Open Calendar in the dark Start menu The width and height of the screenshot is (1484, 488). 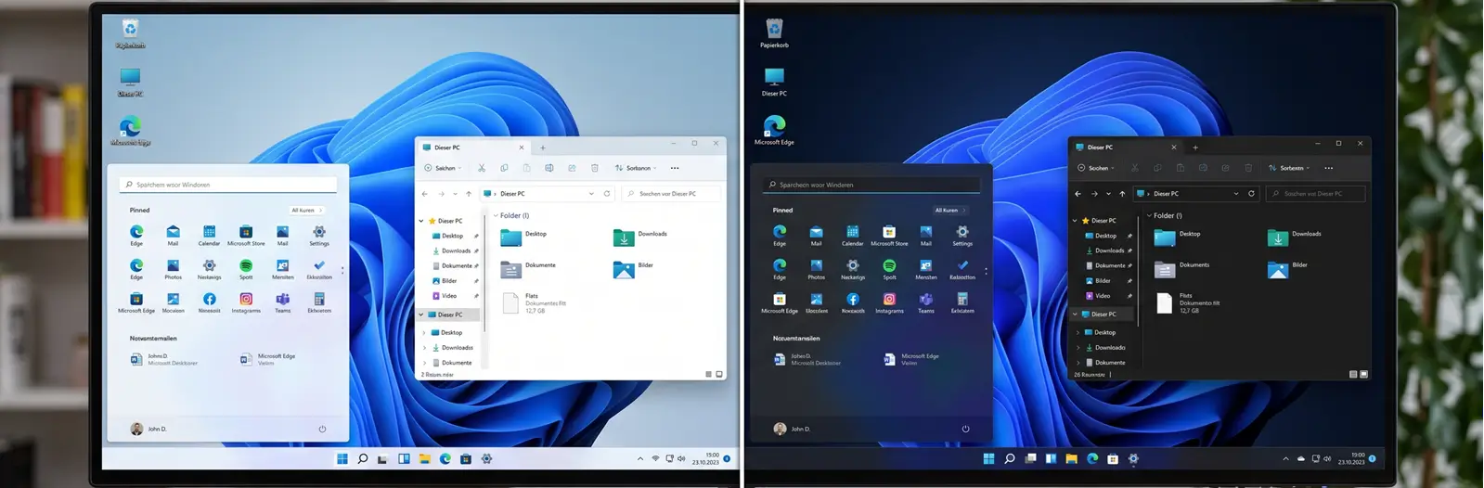pyautogui.click(x=852, y=235)
